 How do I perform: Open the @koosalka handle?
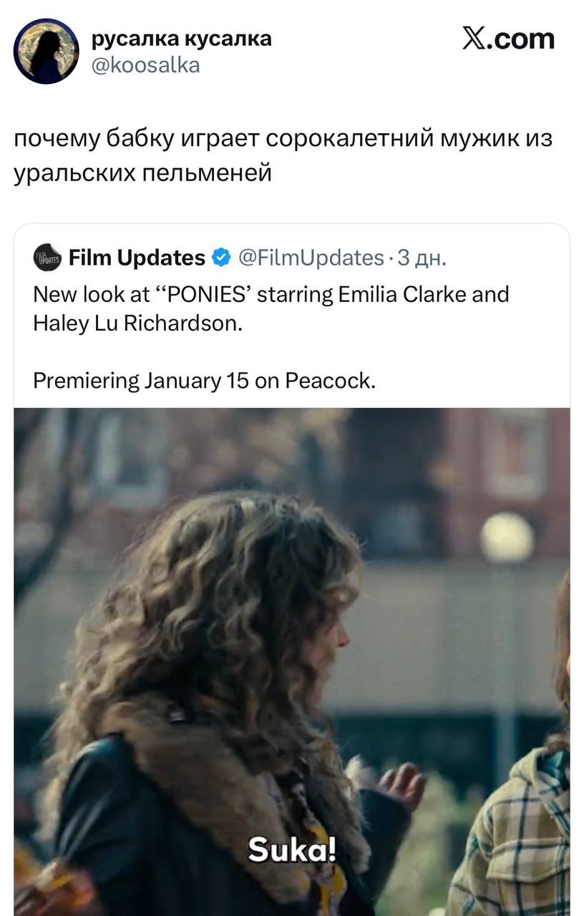[x=146, y=66]
